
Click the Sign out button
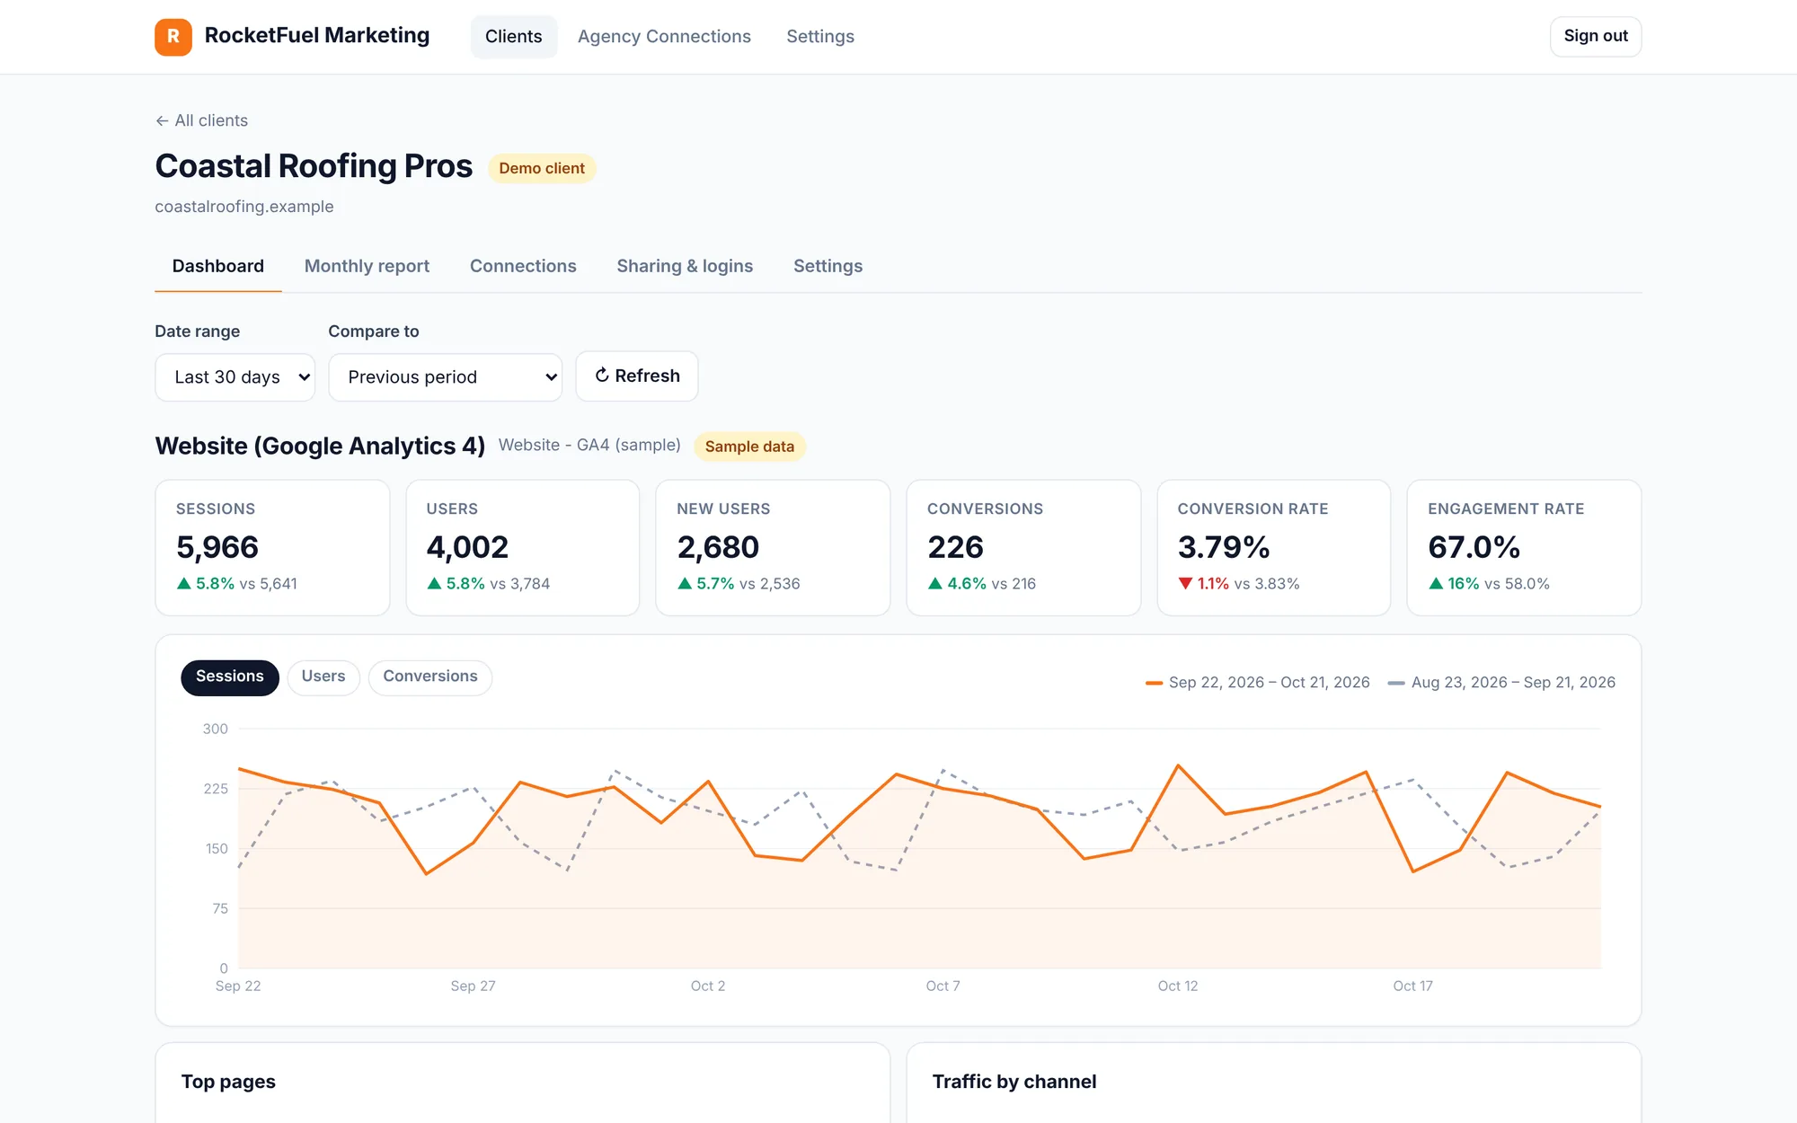1596,37
